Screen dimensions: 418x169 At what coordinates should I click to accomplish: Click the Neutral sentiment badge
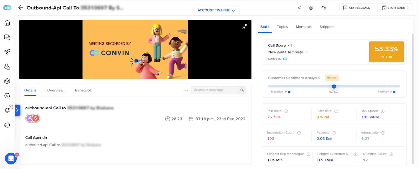332,78
